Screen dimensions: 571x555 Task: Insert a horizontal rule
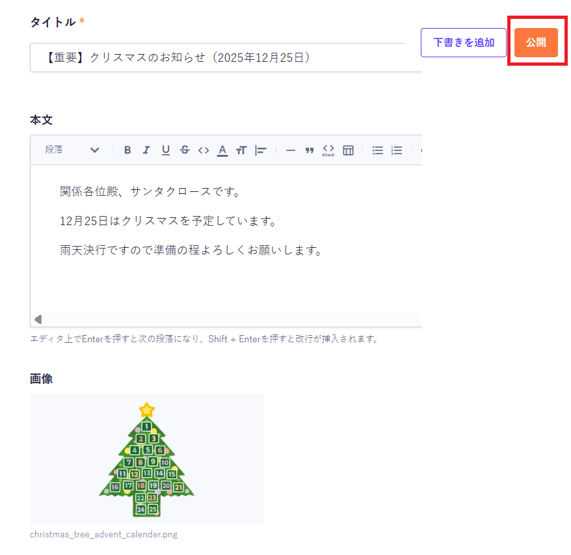pos(291,150)
